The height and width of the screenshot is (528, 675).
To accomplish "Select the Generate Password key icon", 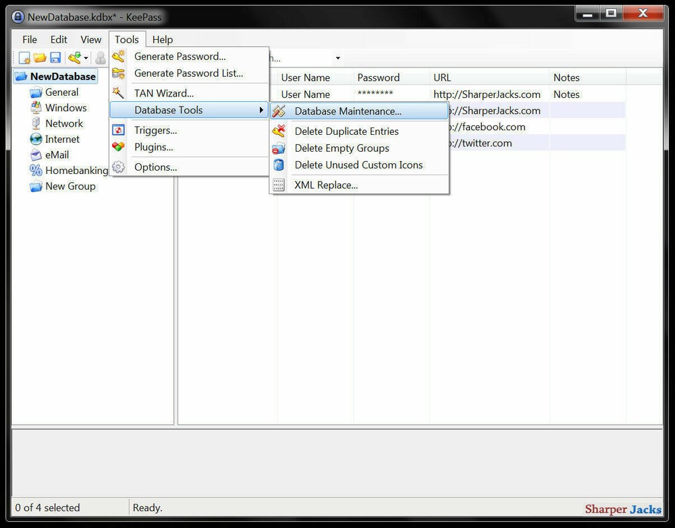I will tap(118, 56).
